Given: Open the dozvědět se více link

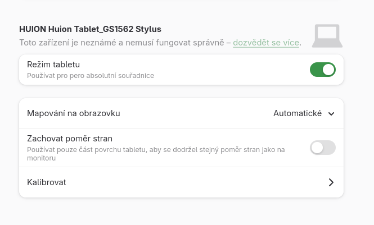Looking at the screenshot, I should 266,42.
